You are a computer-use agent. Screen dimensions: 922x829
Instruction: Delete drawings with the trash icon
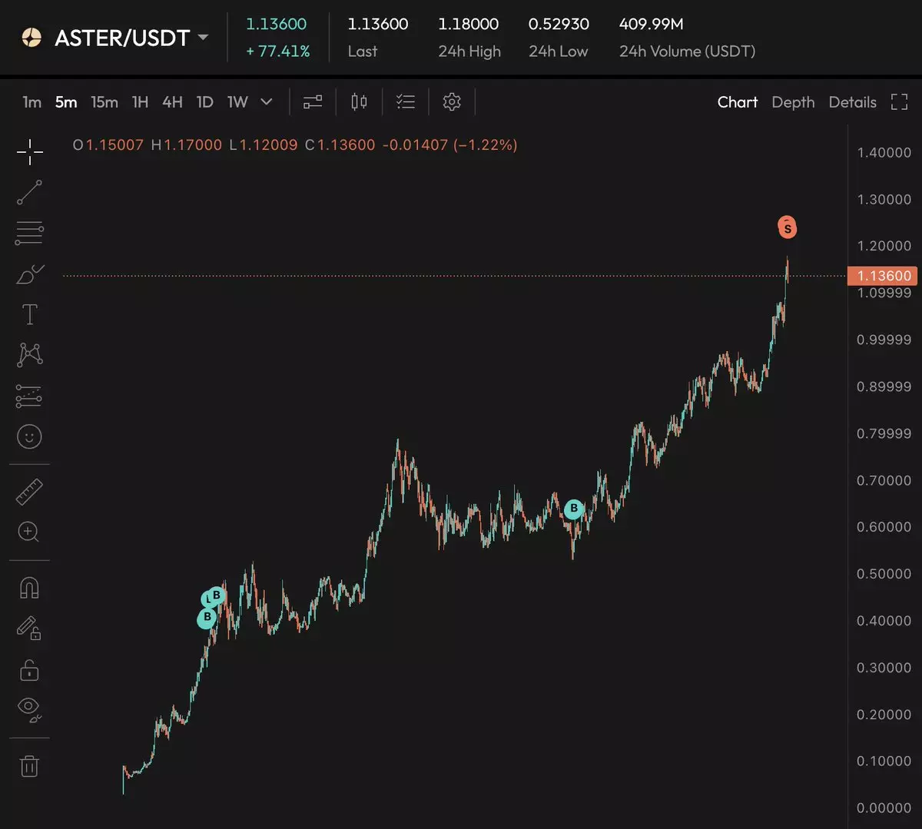pyautogui.click(x=29, y=766)
